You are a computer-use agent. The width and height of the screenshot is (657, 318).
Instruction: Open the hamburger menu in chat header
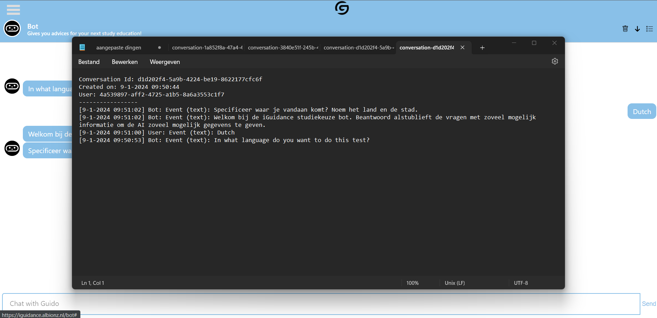[x=13, y=10]
